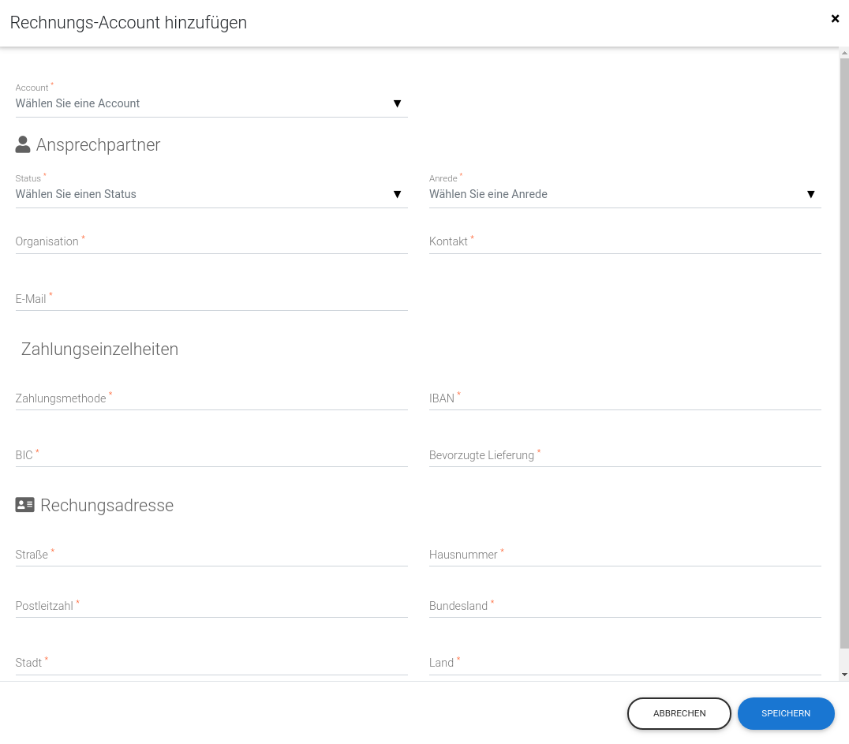Viewport: 849px width, 744px height.
Task: Focus the Hausnummer field
Action: click(x=624, y=555)
